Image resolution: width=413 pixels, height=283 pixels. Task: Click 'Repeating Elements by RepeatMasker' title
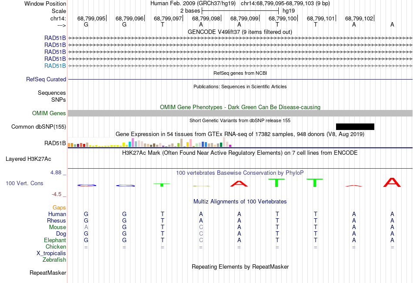(x=240, y=266)
